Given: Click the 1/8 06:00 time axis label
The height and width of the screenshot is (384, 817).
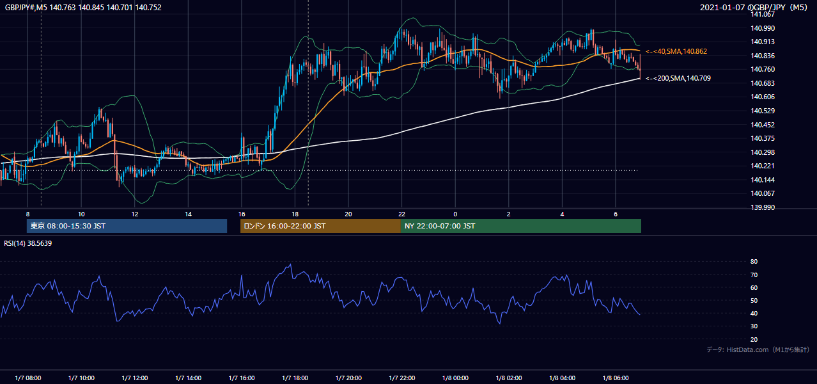Looking at the screenshot, I should 616,378.
